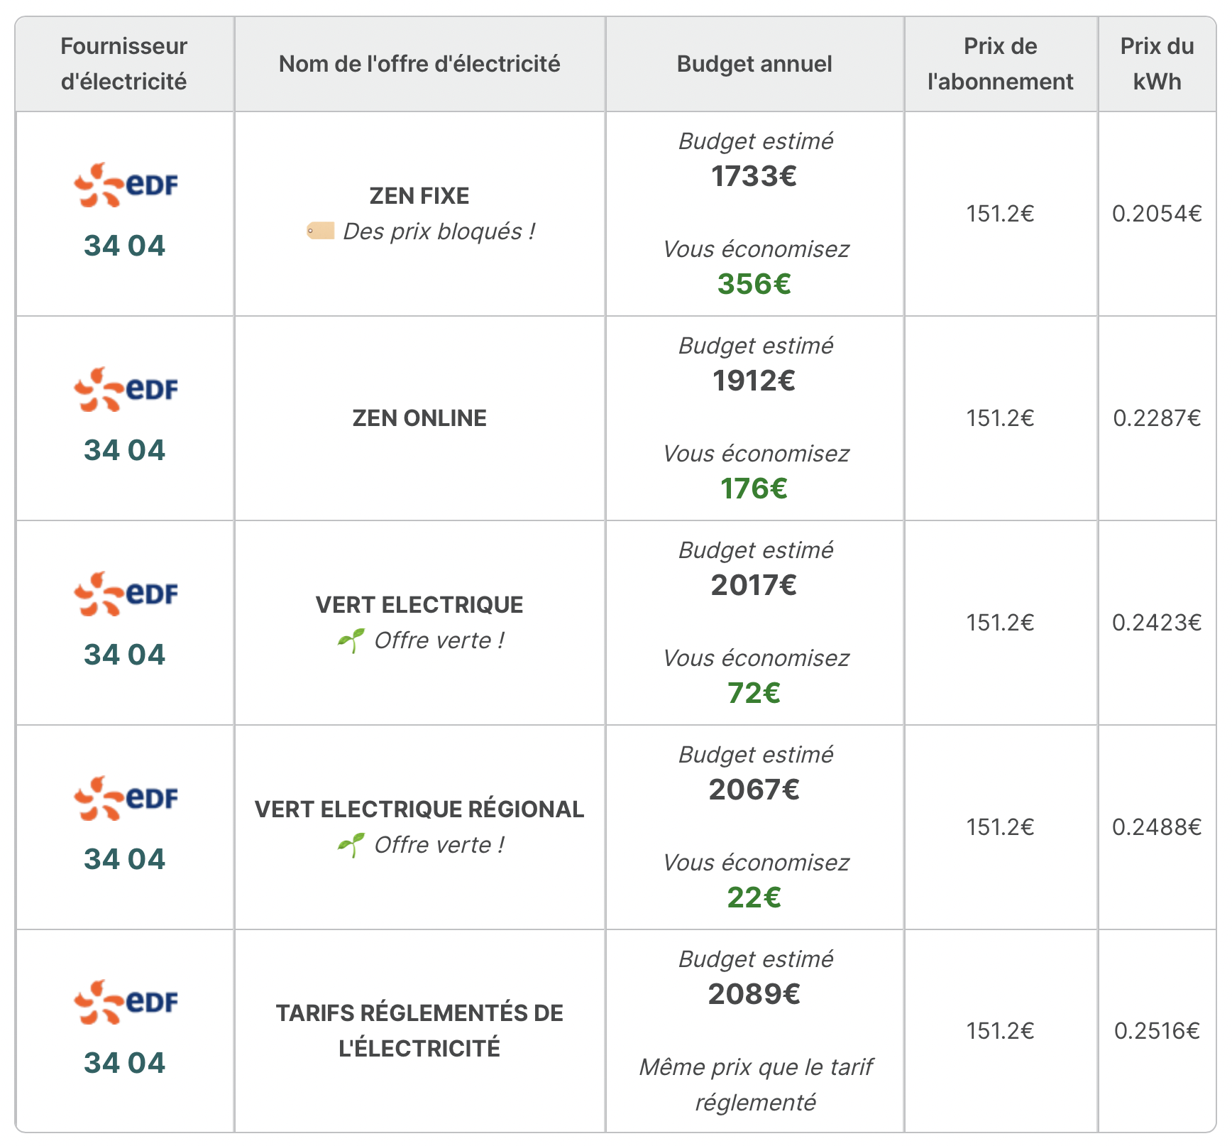Click the seedling icon in the VERT ELECTRIQUE row
The image size is (1232, 1146).
[x=351, y=640]
